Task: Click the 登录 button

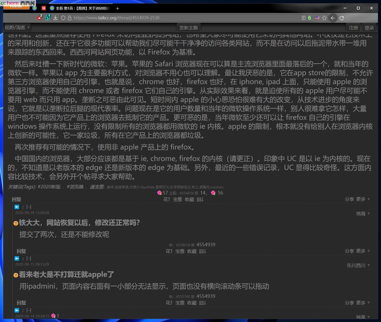Action: click(x=369, y=28)
